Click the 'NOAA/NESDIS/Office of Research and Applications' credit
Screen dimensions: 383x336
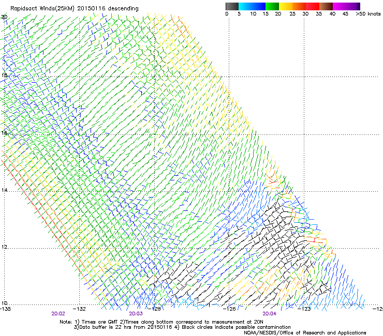click(x=305, y=333)
